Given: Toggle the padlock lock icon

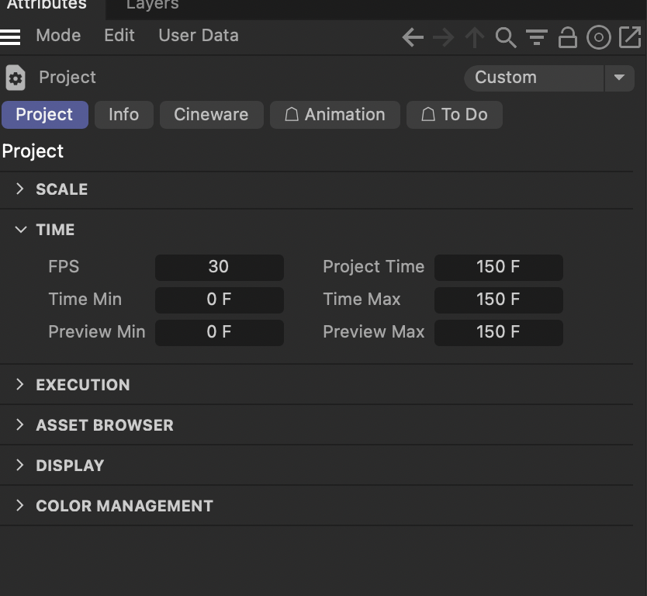Looking at the screenshot, I should point(568,37).
